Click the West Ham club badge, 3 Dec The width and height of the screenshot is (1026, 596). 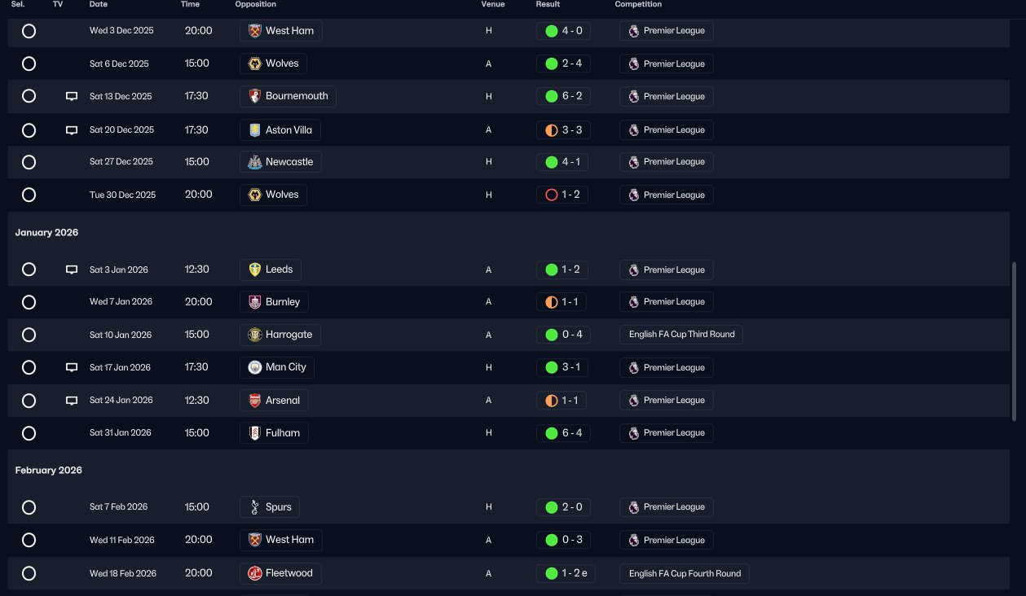[254, 31]
